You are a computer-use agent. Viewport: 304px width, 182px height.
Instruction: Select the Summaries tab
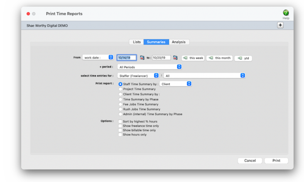[x=156, y=42]
